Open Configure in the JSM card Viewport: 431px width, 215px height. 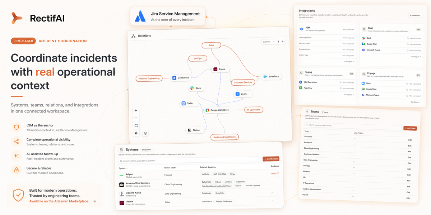349,62
